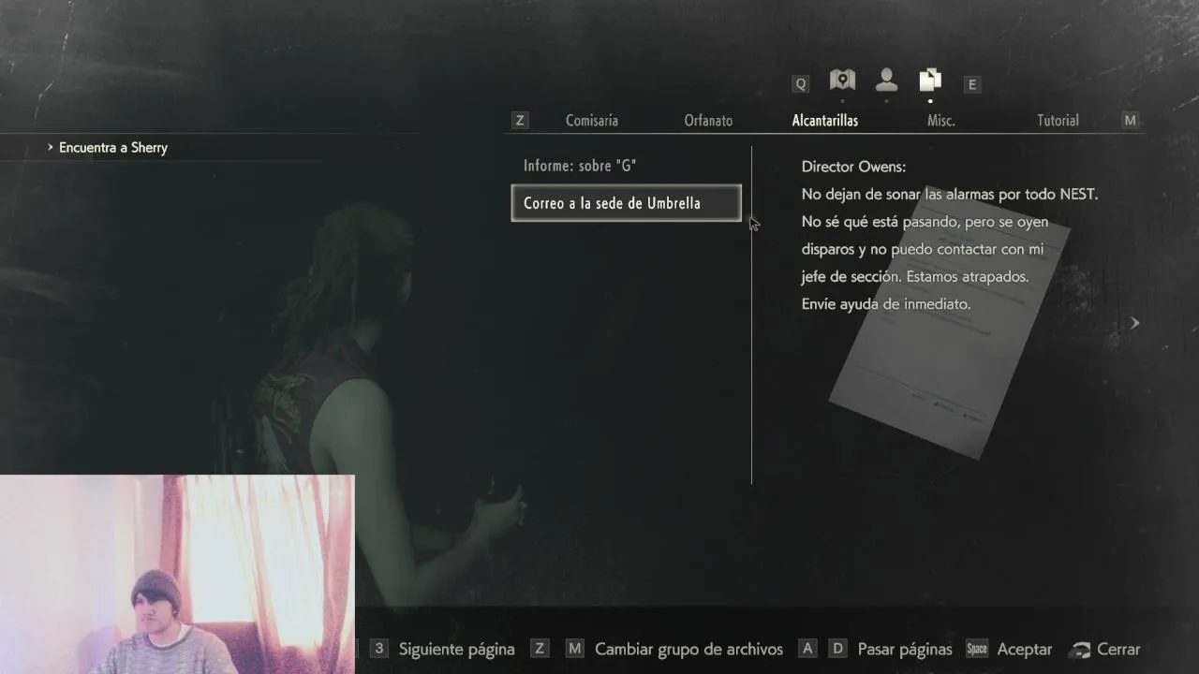Open the Misc. tab

pyautogui.click(x=941, y=120)
